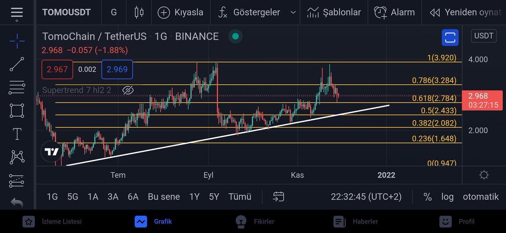The height and width of the screenshot is (233, 506).
Task: Set range to 1Y
Action: point(194,197)
